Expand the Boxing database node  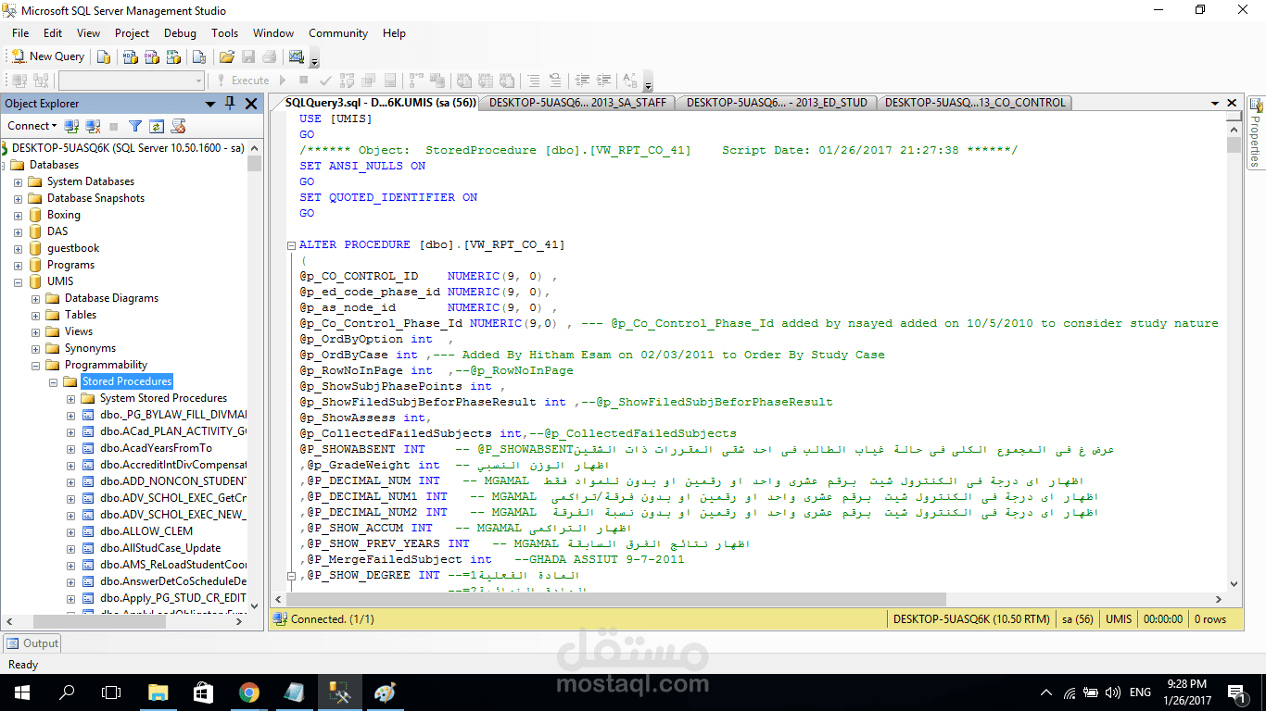pos(18,216)
